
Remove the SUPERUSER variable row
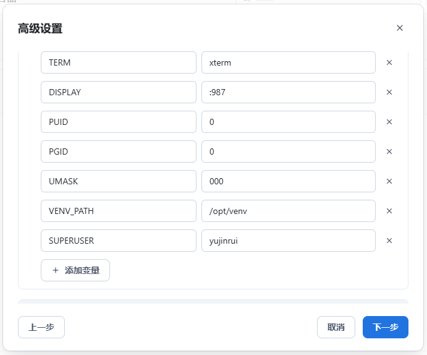coord(389,241)
